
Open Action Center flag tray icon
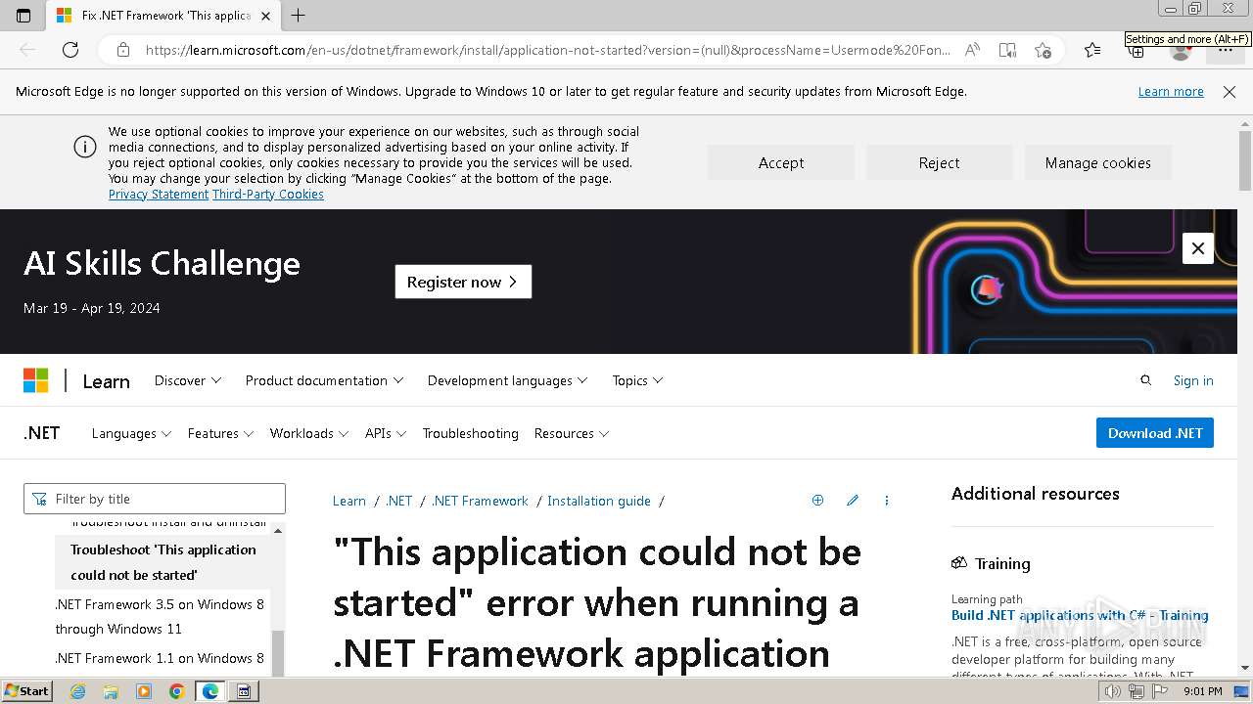[1160, 691]
